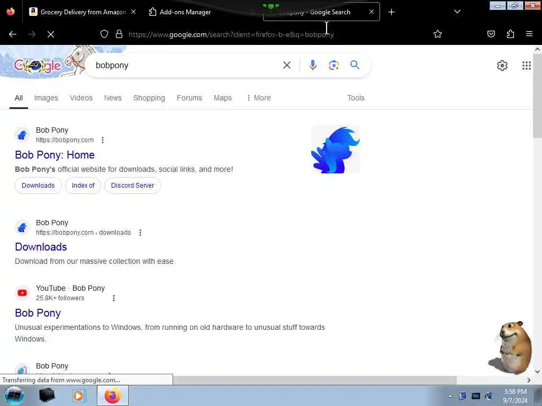Open the media player taskbar icon
The height and width of the screenshot is (406, 542).
pyautogui.click(x=78, y=395)
